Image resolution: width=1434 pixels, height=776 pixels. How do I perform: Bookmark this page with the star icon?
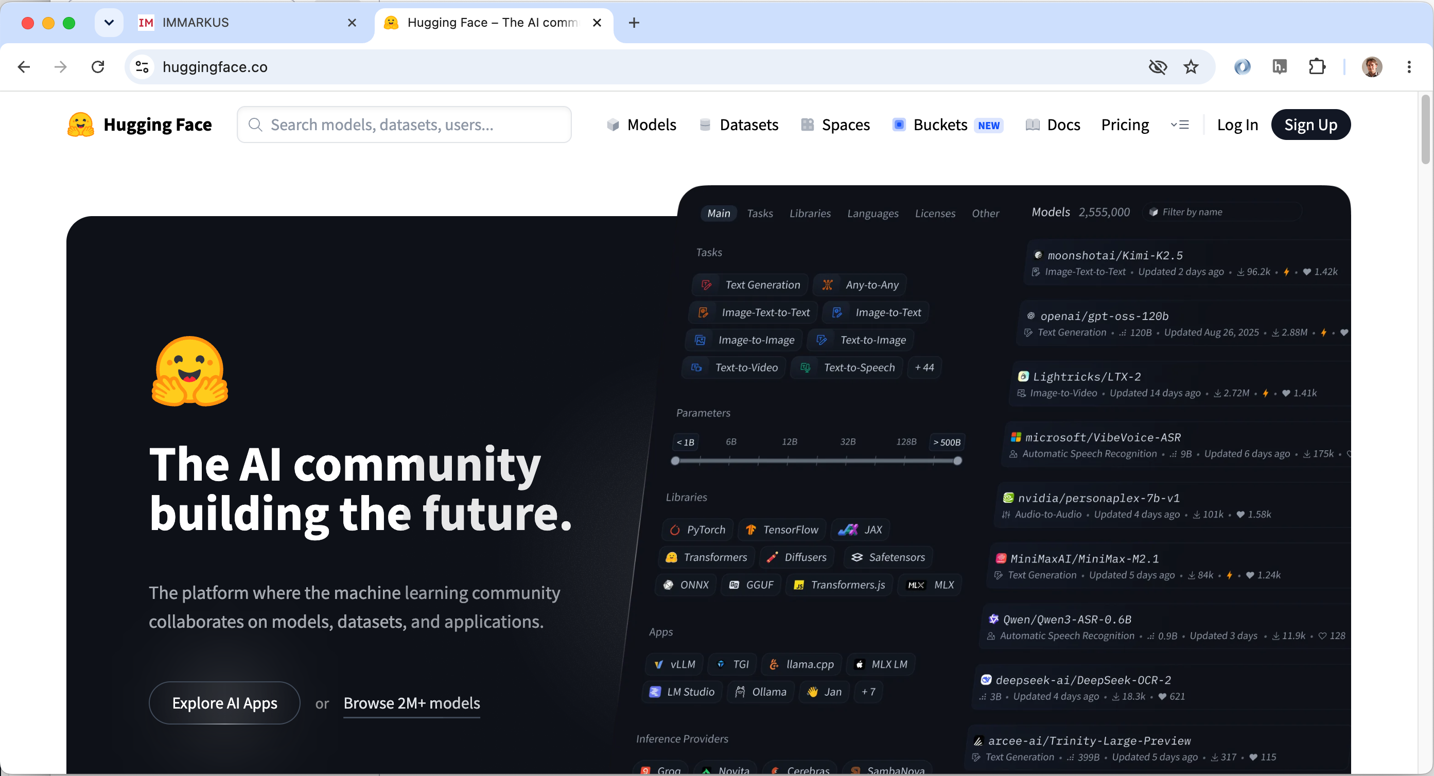1191,67
